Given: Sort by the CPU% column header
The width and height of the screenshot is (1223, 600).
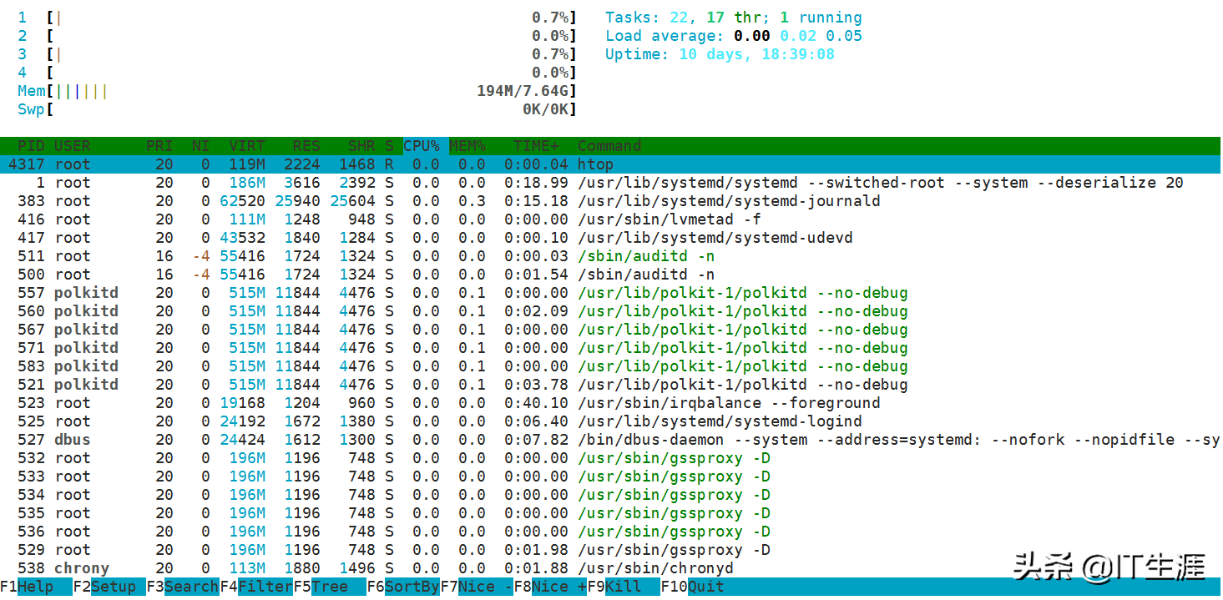Looking at the screenshot, I should pyautogui.click(x=424, y=146).
